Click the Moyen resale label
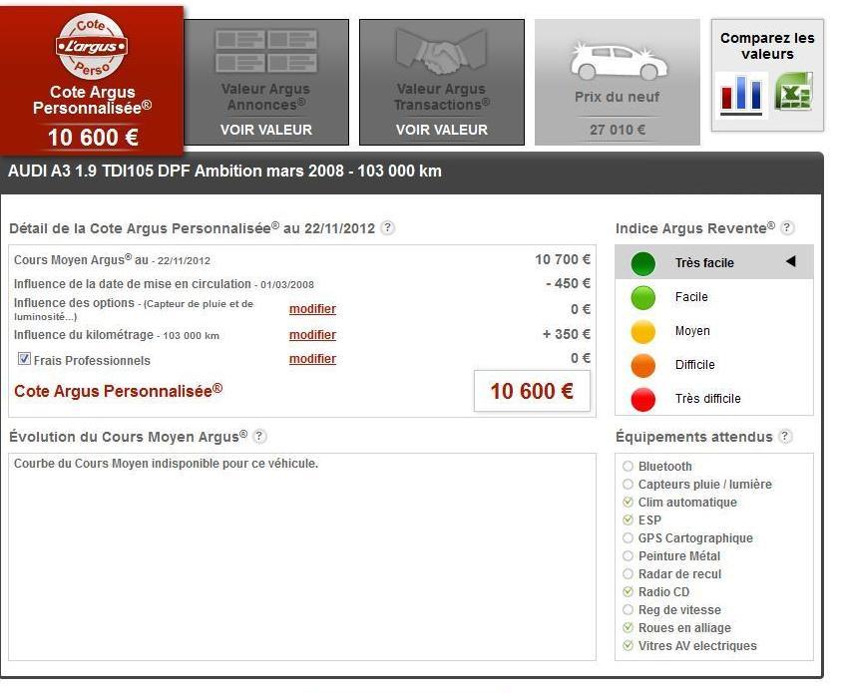 tap(692, 331)
